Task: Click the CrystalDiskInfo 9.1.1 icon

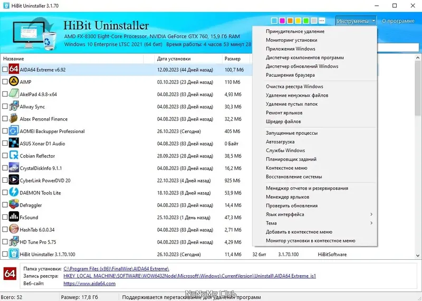Action: click(14, 167)
